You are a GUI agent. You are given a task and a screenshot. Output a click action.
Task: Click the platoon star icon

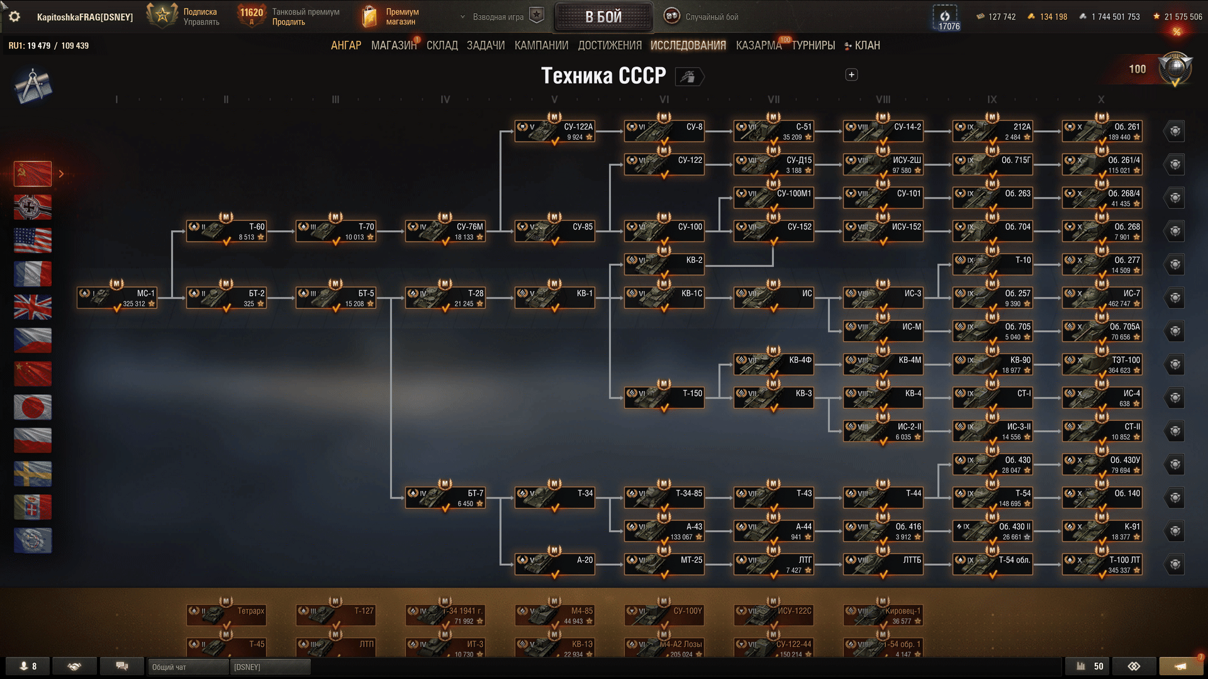pos(537,16)
